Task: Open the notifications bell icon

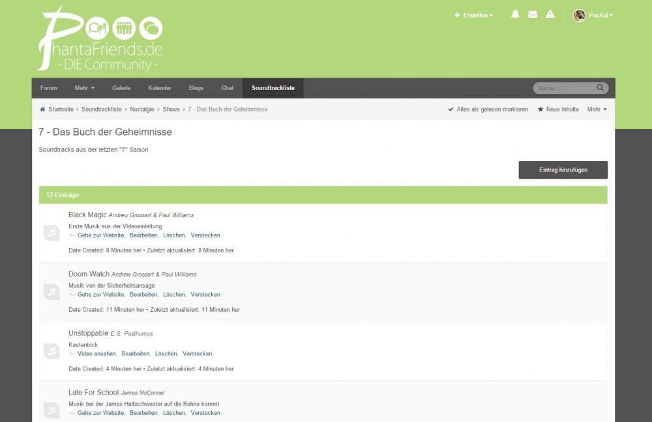Action: [x=515, y=14]
